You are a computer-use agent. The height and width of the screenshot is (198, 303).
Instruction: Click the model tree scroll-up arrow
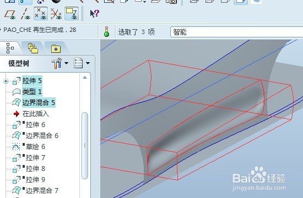(x=85, y=78)
